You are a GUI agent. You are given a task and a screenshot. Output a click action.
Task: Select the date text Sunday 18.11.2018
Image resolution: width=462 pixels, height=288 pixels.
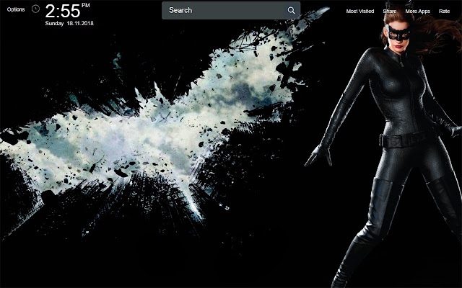69,23
